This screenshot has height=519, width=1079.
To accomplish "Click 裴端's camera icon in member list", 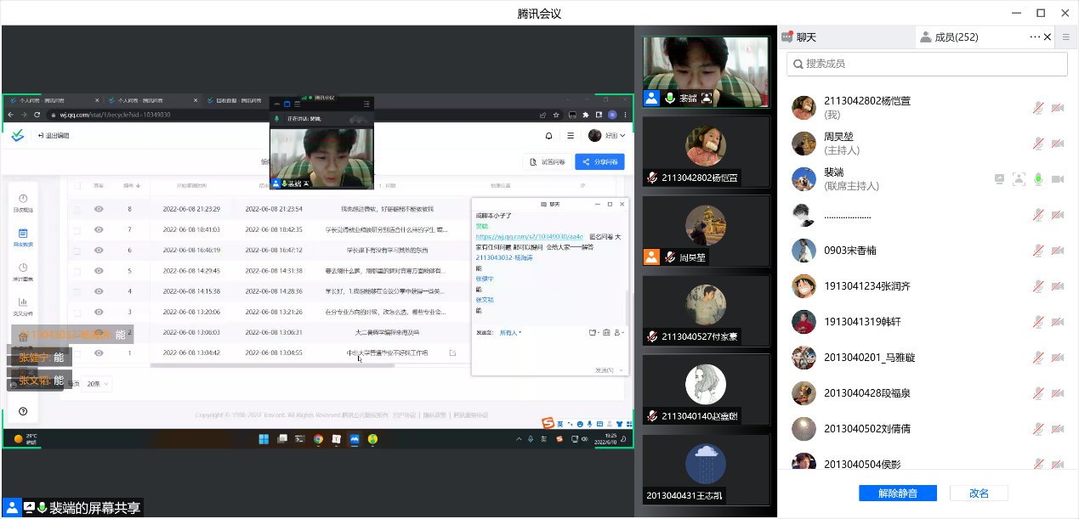I will tap(1058, 179).
